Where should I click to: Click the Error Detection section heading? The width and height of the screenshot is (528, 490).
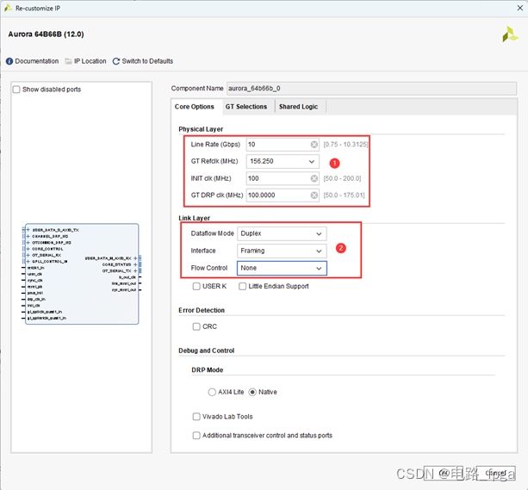[202, 311]
